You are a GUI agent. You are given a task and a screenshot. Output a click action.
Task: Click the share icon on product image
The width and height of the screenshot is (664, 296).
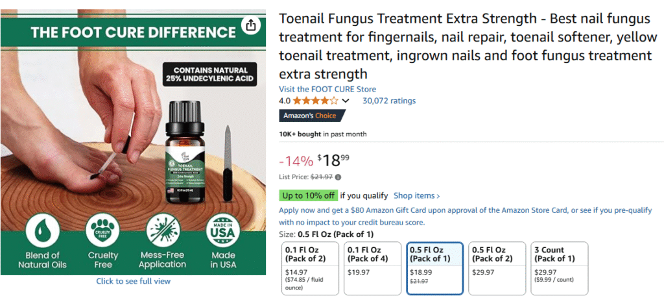click(251, 25)
